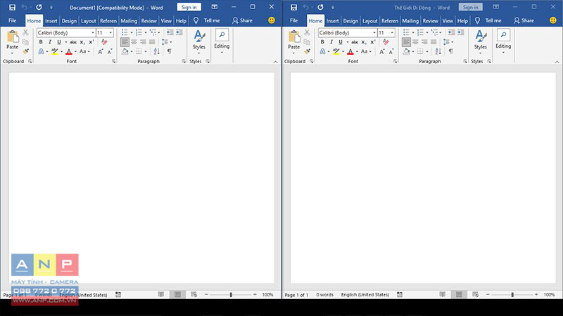
Task: Open Insert tab in left window
Action: [x=51, y=21]
